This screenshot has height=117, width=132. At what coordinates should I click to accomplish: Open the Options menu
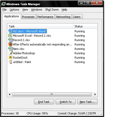tap(14, 10)
